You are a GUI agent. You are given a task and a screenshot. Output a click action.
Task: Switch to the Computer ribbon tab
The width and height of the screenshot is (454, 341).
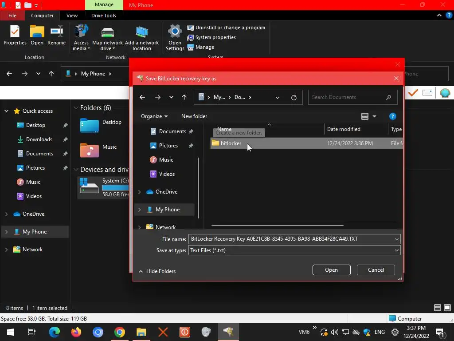tap(42, 16)
